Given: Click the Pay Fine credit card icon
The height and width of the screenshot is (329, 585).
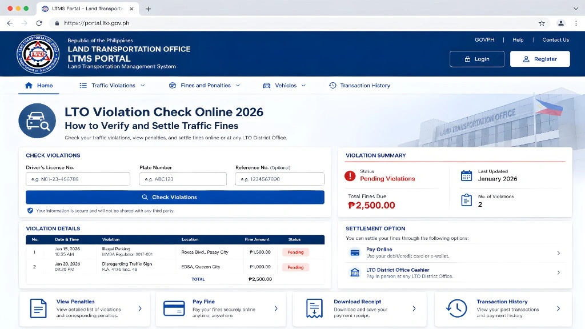Looking at the screenshot, I should [174, 308].
